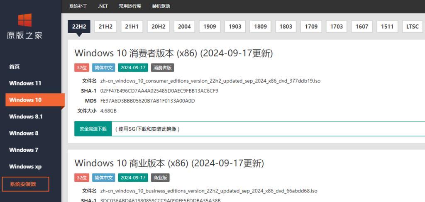The image size is (425, 202).
Task: Switch to the 1803 tab
Action: tap(286, 27)
